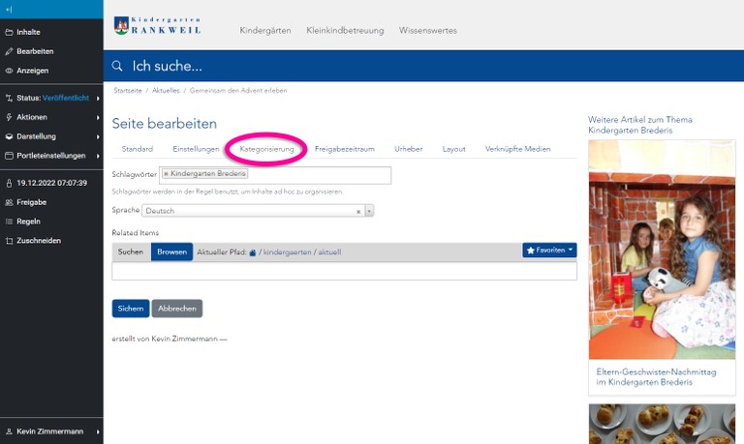744x444 pixels.
Task: Open the children in playhouse thumbnail
Action: tap(662, 250)
